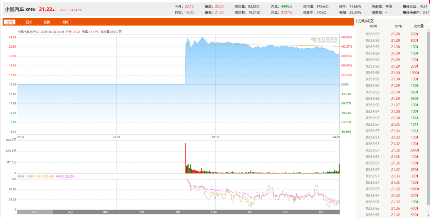Image resolution: width=430 pixels, height=218 pixels.
Task: Open the 月K monthly chart tab
Action: point(65,22)
